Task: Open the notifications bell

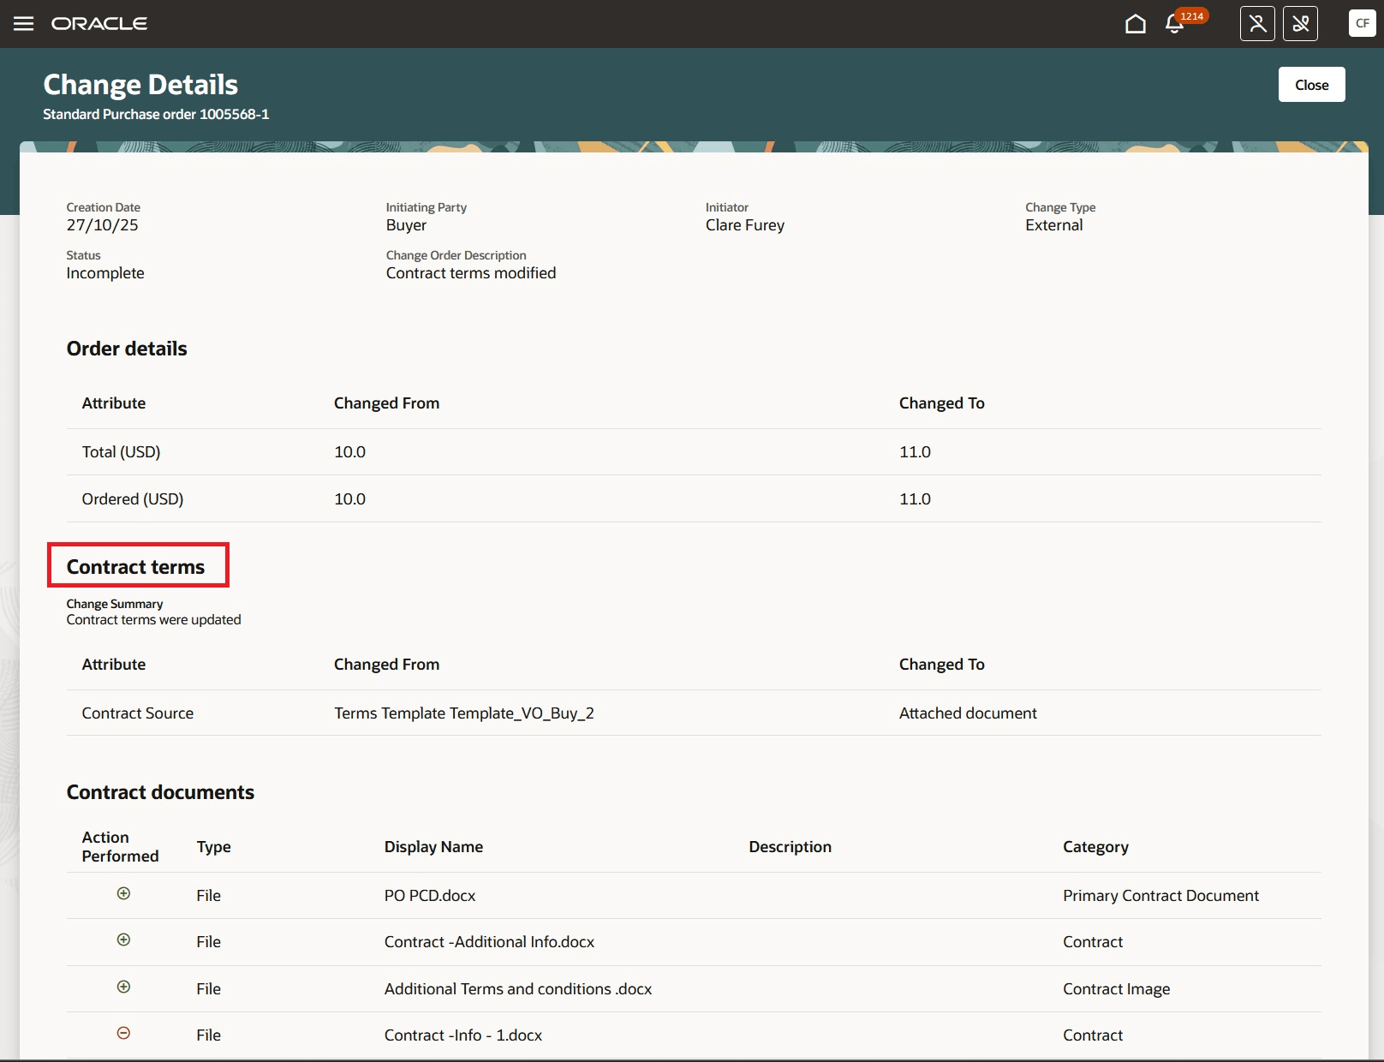Action: coord(1173,26)
